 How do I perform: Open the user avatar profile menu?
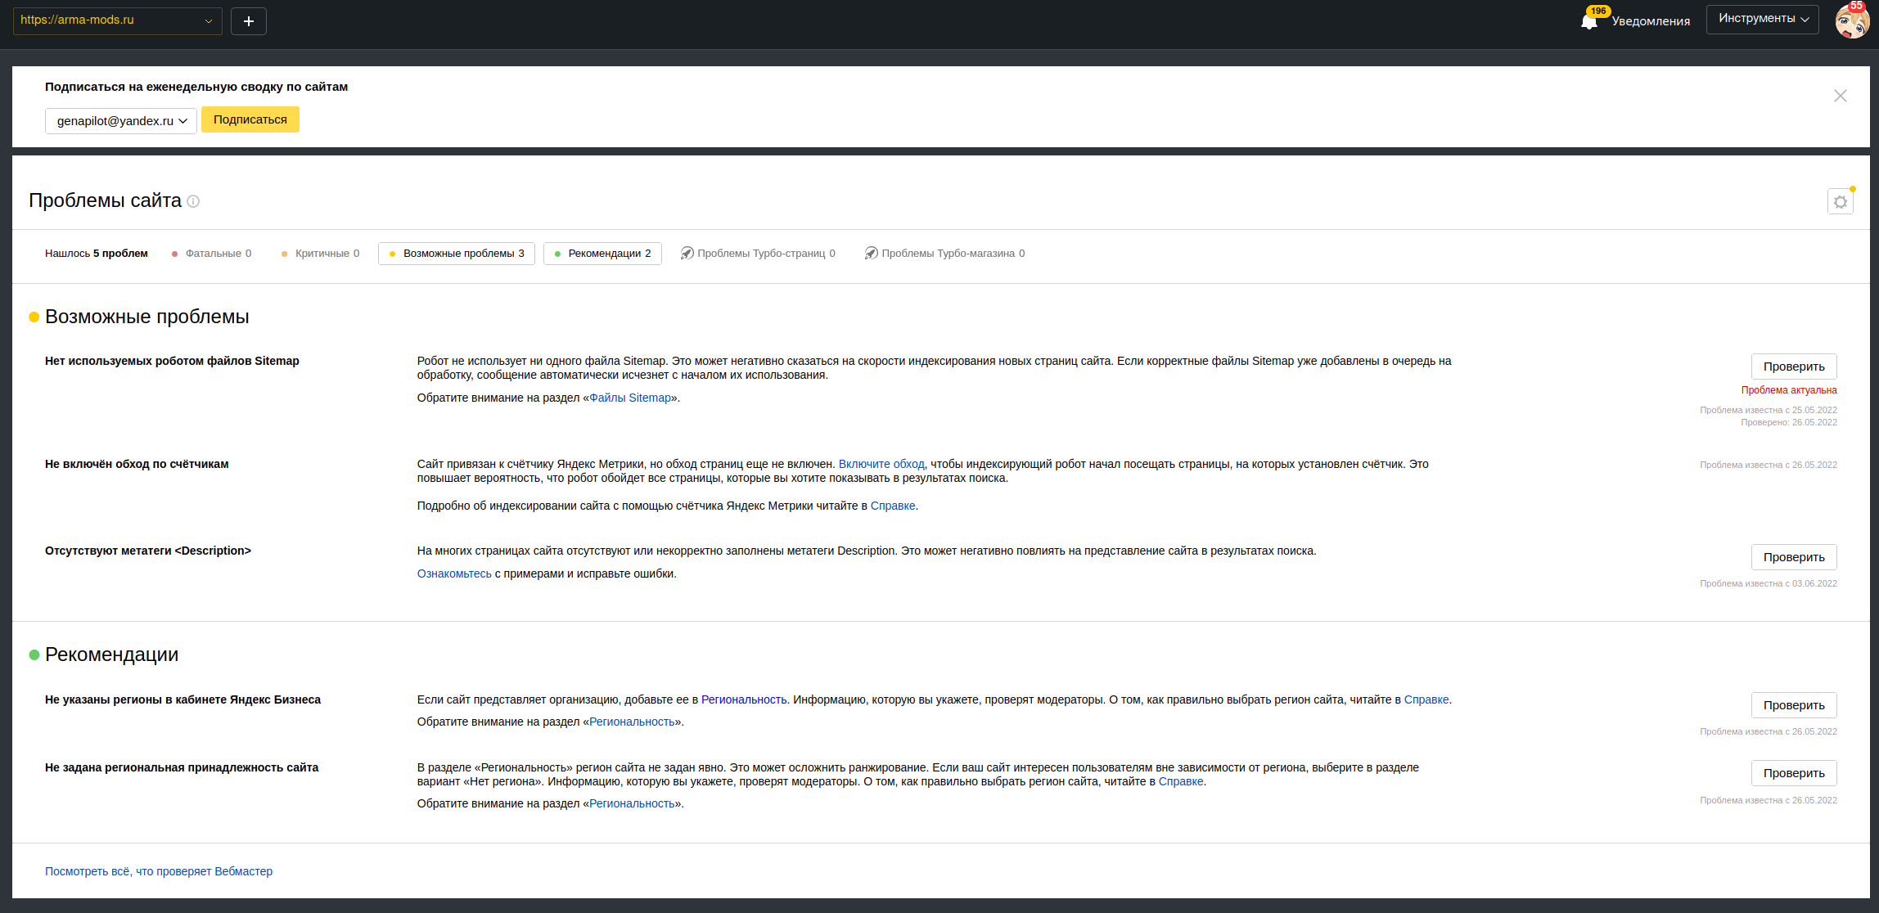[1851, 20]
